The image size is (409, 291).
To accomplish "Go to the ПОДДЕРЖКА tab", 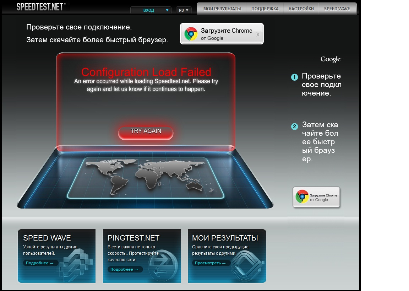I will [x=265, y=9].
